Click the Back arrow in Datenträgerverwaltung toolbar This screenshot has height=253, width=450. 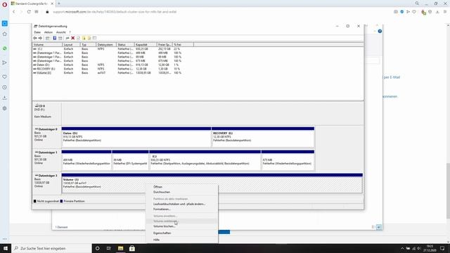[x=35, y=38]
